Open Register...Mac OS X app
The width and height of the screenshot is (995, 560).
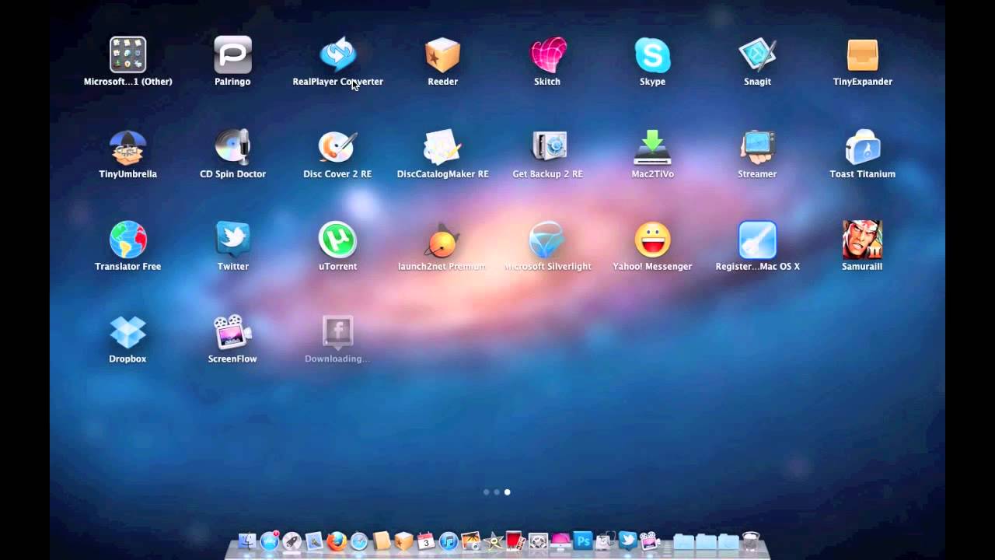[757, 240]
